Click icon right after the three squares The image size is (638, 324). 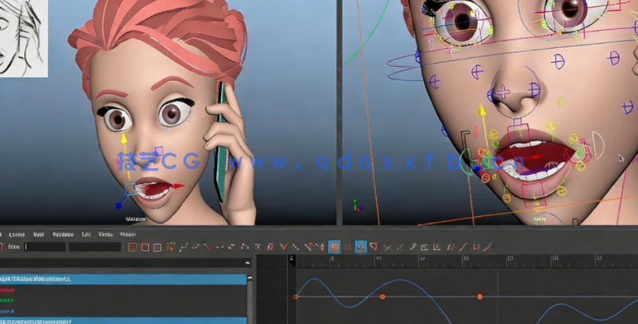(x=171, y=247)
